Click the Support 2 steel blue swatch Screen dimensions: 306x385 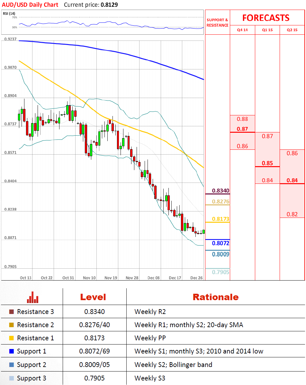pos(12,365)
